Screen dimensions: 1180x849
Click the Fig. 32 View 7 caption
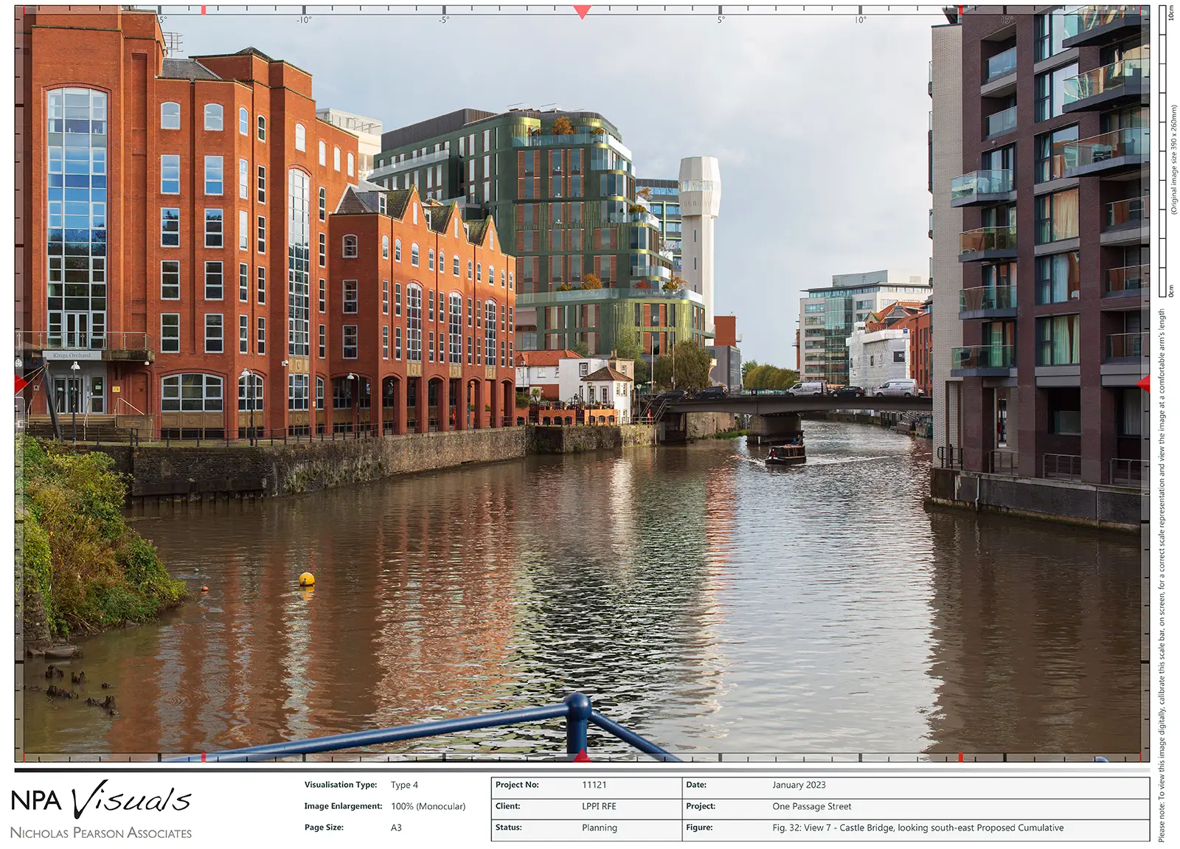917,828
